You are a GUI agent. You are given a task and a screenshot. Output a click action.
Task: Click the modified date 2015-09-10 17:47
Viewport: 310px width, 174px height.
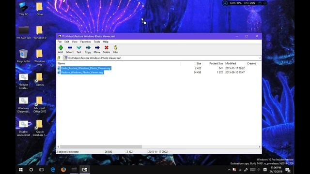click(235, 72)
